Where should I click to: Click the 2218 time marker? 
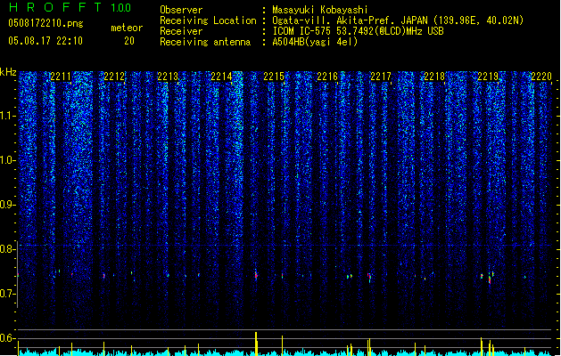point(434,77)
